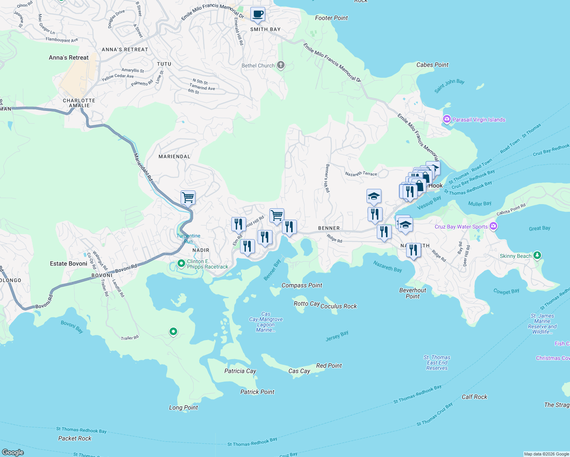570x457 pixels.
Task: Select the restaurant icon near the Benner label
Action: tap(289, 226)
